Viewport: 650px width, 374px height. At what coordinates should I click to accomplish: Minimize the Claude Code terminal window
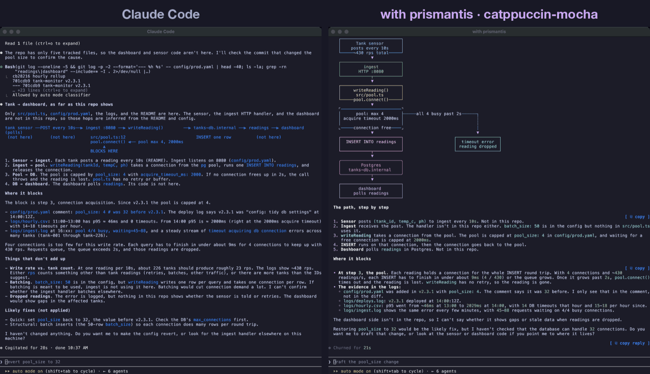11,31
